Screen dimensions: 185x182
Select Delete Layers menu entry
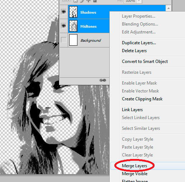pos(134,51)
